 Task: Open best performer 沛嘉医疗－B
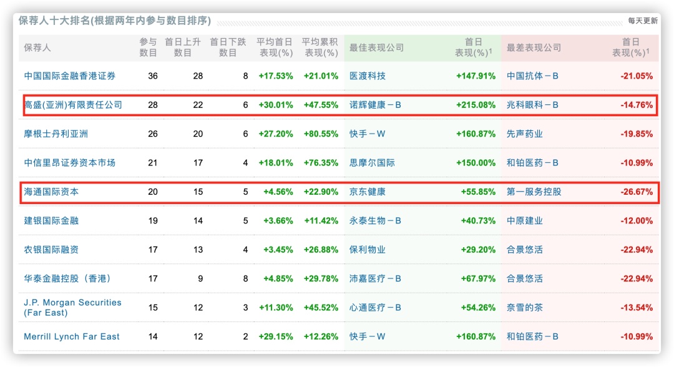[x=375, y=278]
